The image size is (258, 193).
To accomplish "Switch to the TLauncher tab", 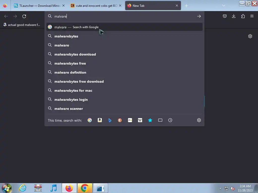I will [37, 6].
